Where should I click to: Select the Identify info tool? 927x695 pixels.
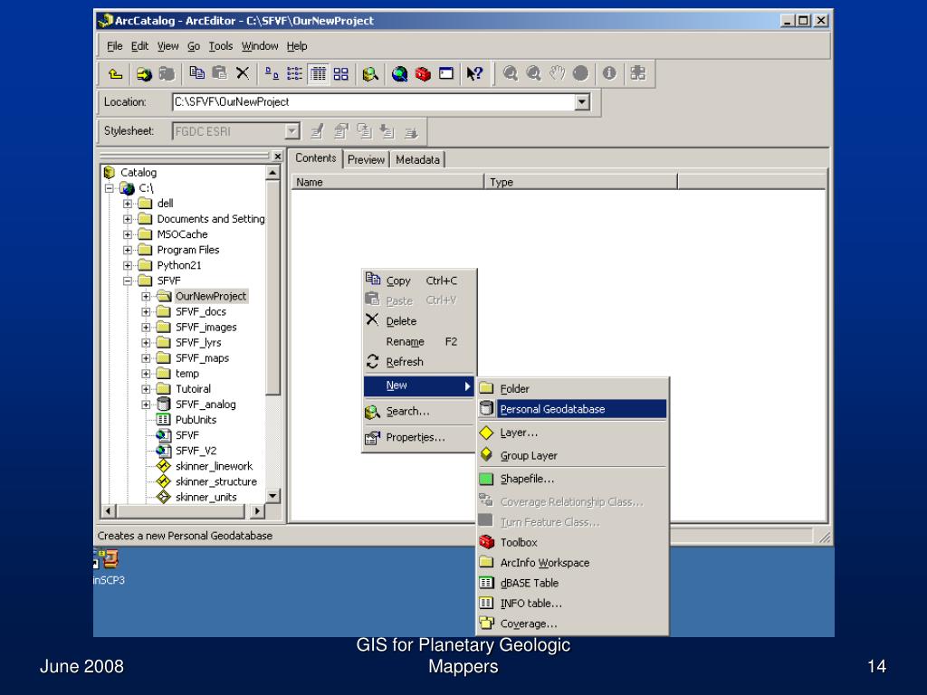[x=609, y=73]
